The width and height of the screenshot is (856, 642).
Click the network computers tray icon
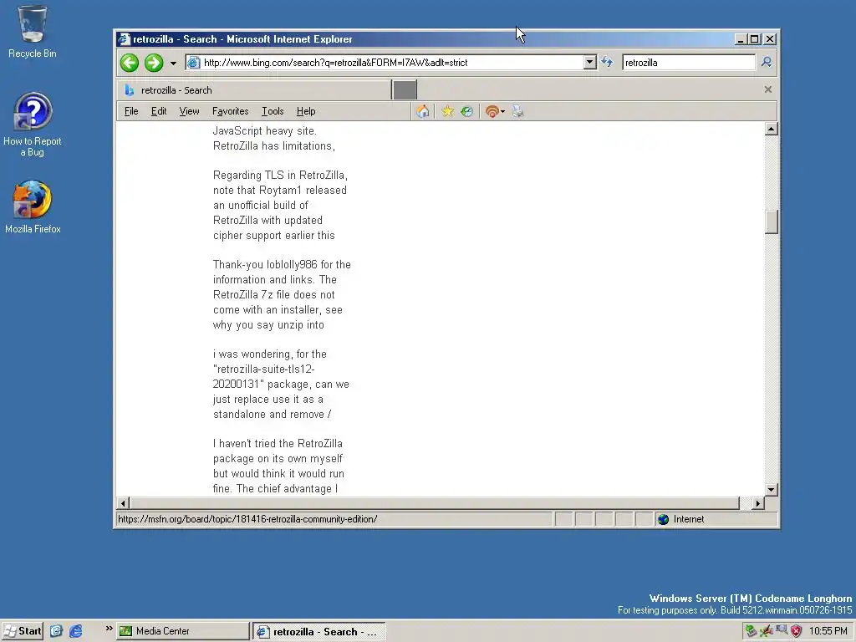coord(782,630)
